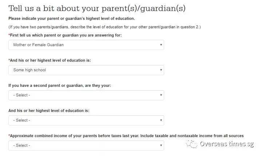Viewport: 262px width, 156px height.
Task: Click the 'First tell us which parent' label
Action: (65, 35)
